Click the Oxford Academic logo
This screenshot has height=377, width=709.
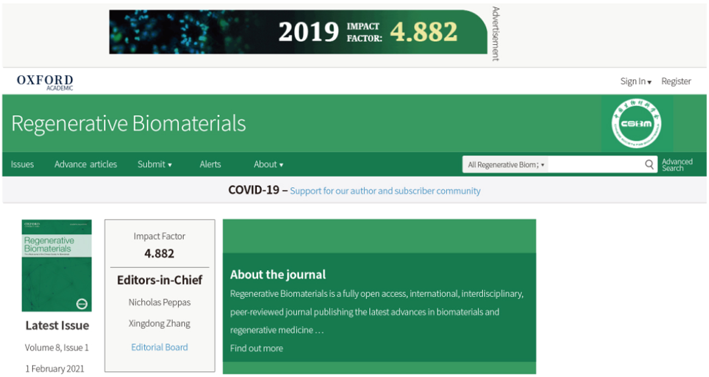[x=45, y=82]
